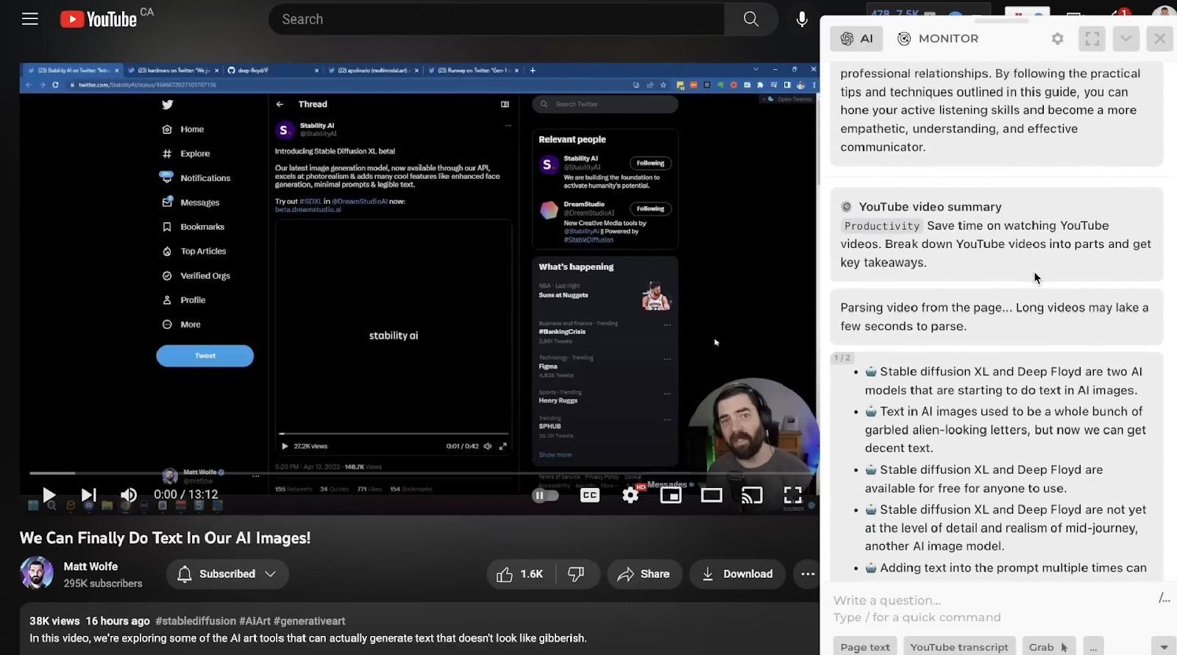Click the Tweet button in video

click(205, 356)
